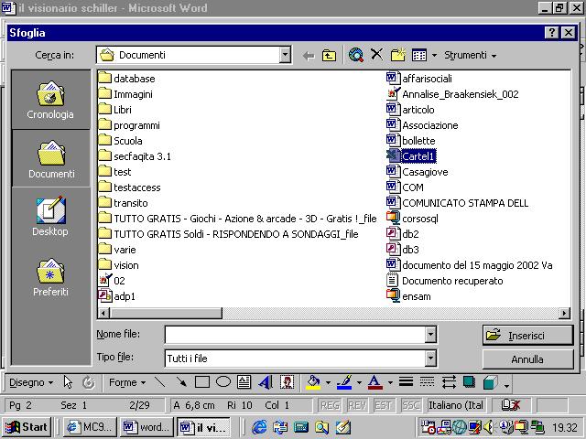Go up one folder level

coord(329,56)
